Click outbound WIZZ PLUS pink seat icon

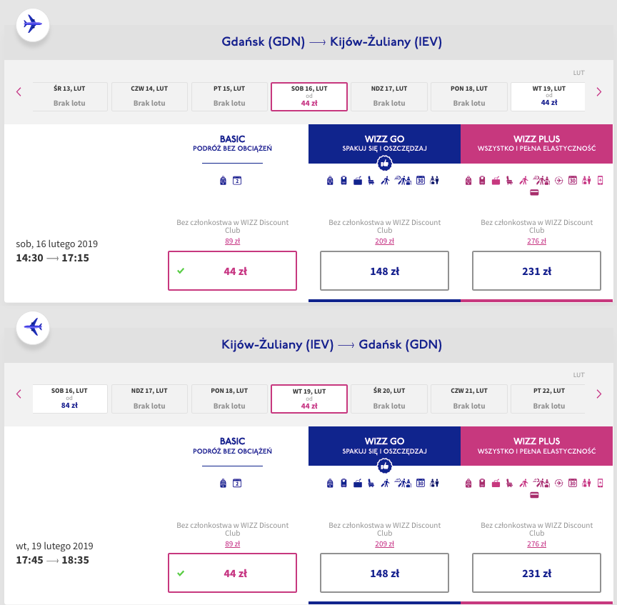click(510, 181)
